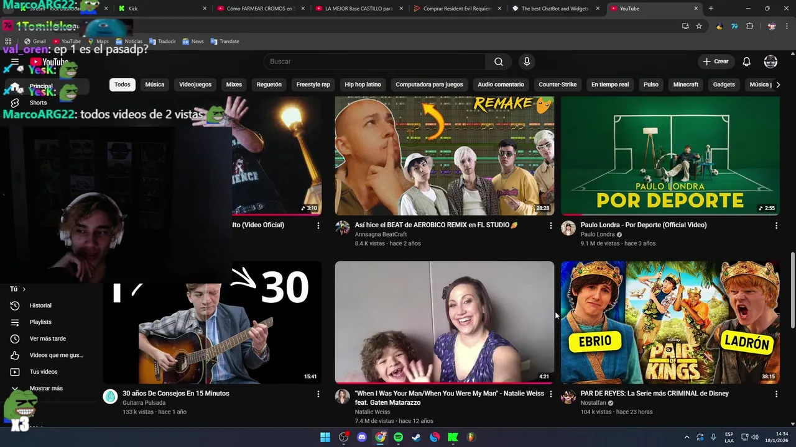Select the Pulso filter chip
Screen dimensions: 796x447
[x=651, y=84]
